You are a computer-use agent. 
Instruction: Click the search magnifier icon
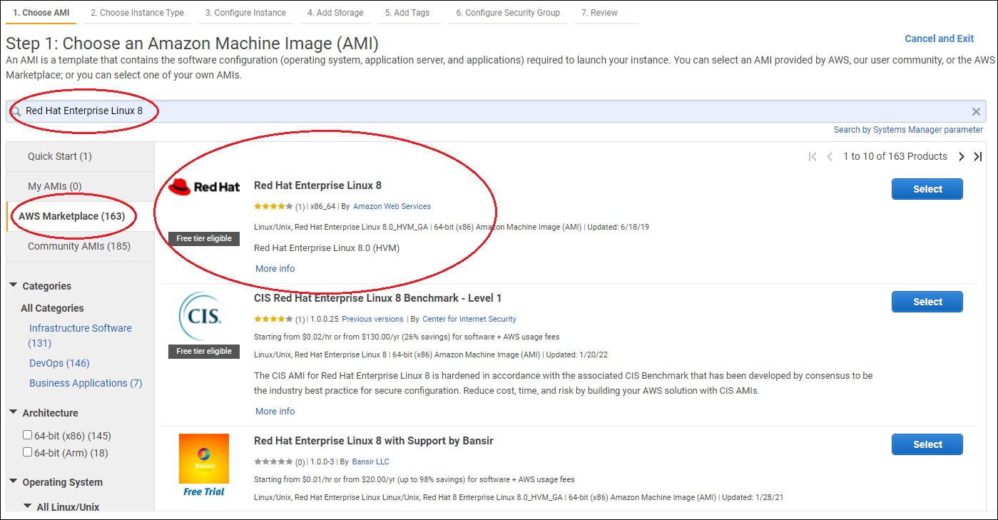coord(16,112)
